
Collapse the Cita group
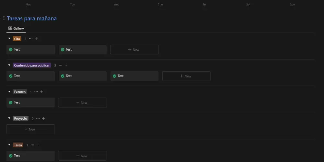pos(9,39)
